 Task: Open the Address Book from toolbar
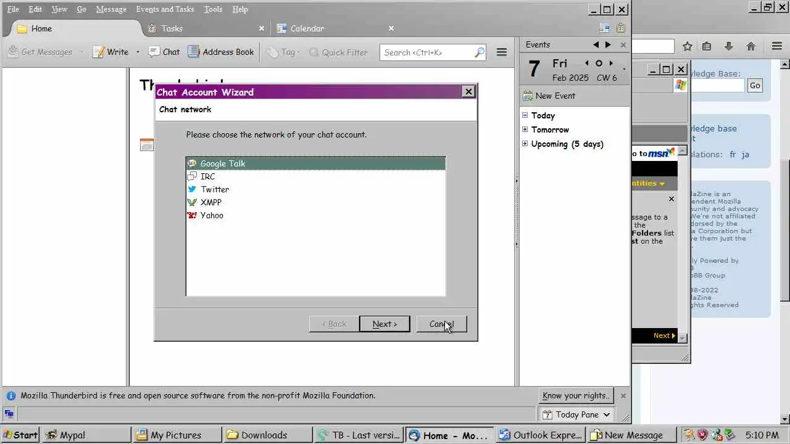(221, 52)
